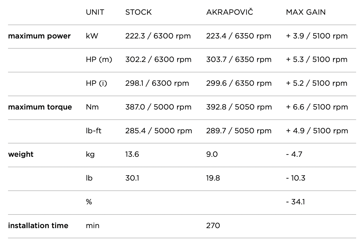Image resolution: width=362 pixels, height=242 pixels.
Task: Click the STOCK column header
Action: [138, 12]
